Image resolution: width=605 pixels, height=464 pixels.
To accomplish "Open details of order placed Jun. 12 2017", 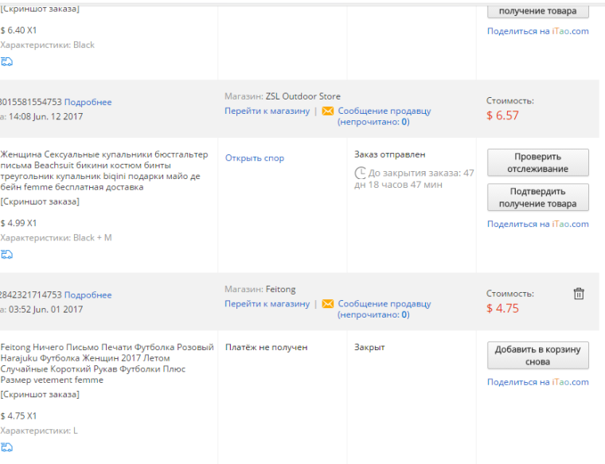I will click(x=88, y=102).
